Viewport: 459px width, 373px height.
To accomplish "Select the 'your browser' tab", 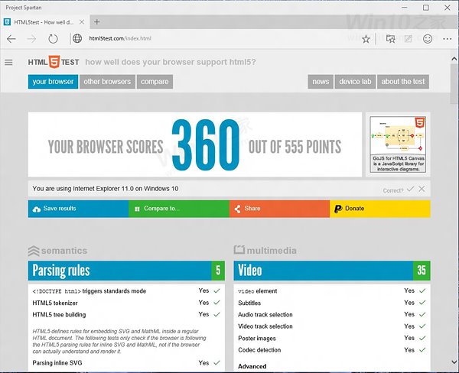I will [x=53, y=82].
